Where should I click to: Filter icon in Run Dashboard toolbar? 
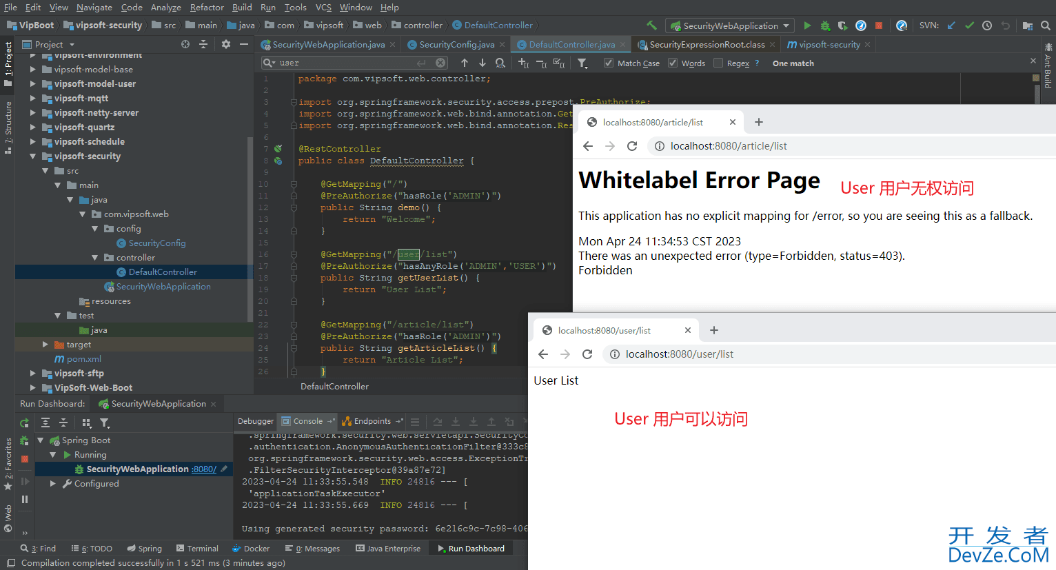(x=105, y=423)
